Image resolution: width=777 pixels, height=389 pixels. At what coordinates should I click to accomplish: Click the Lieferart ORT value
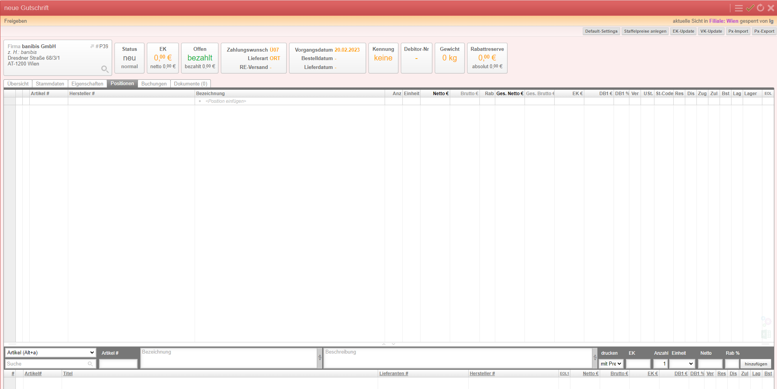tap(275, 58)
